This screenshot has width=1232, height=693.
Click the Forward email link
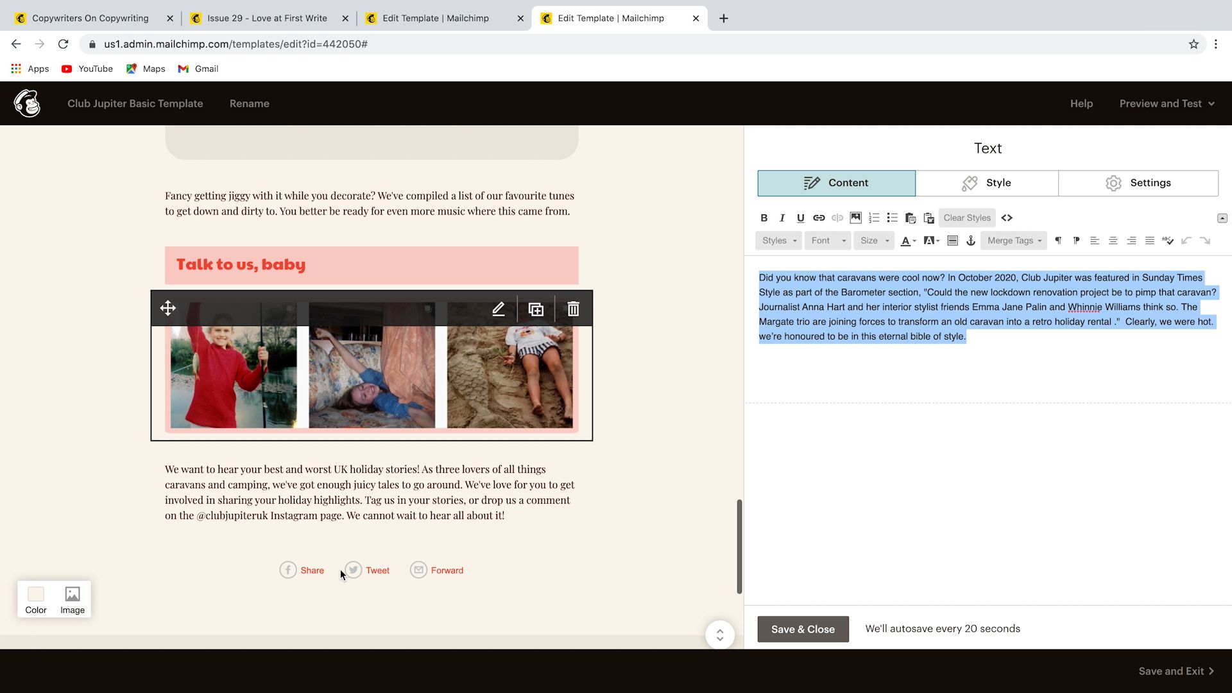pos(437,570)
